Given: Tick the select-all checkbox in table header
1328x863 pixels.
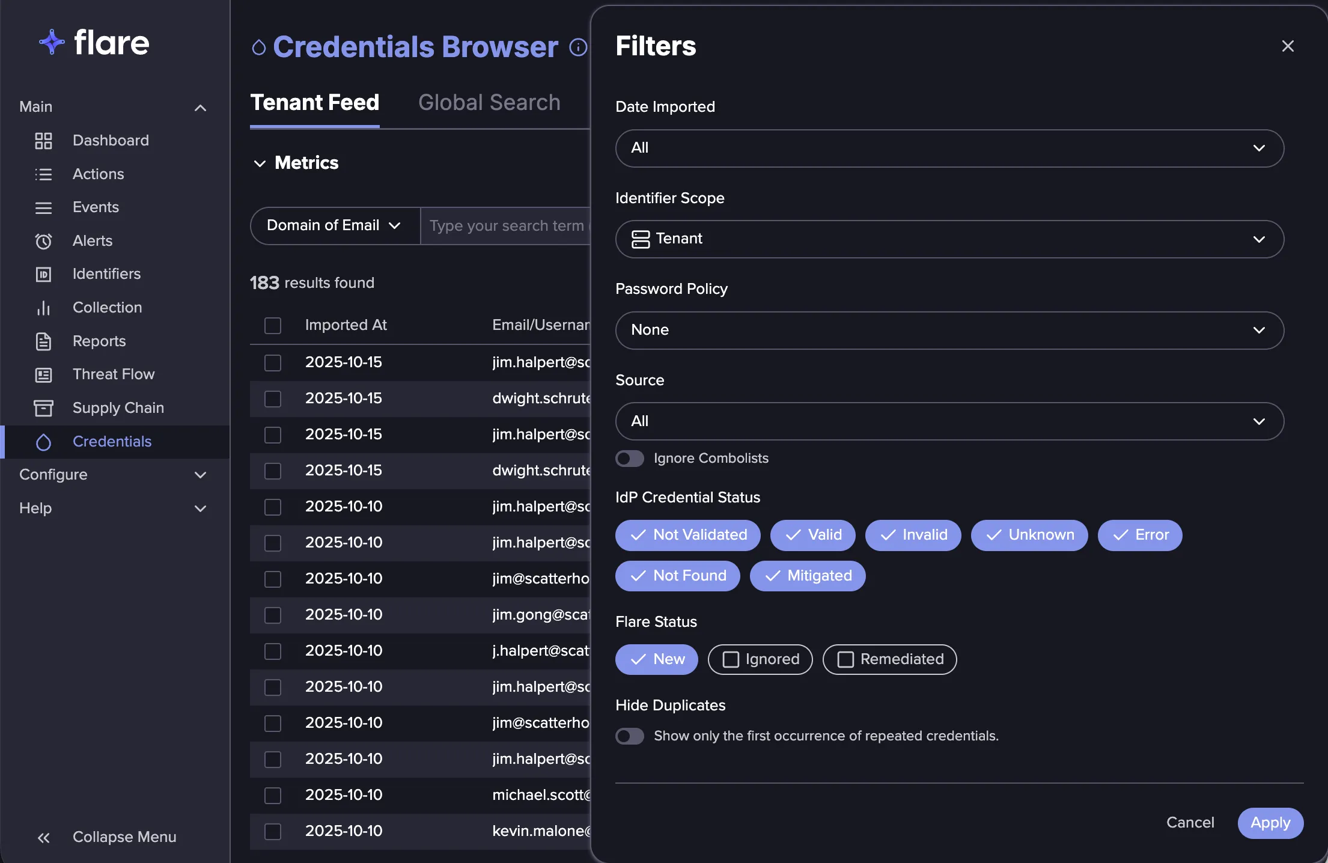Looking at the screenshot, I should coord(273,326).
